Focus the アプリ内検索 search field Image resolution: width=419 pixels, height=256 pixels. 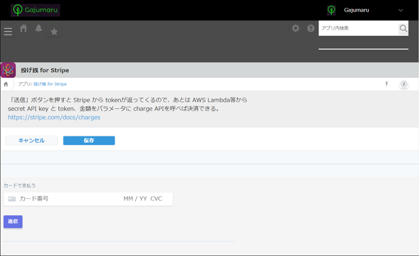point(358,28)
